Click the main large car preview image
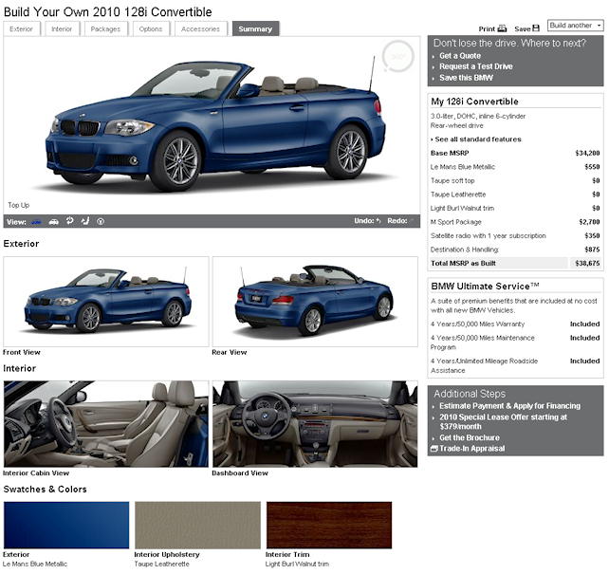 point(212,125)
